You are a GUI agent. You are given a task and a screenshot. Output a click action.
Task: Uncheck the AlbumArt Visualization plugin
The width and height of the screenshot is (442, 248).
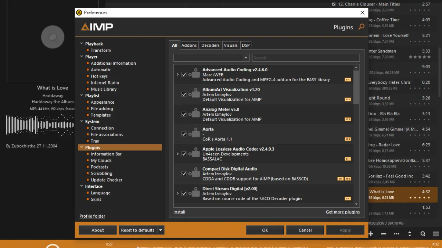point(184,94)
